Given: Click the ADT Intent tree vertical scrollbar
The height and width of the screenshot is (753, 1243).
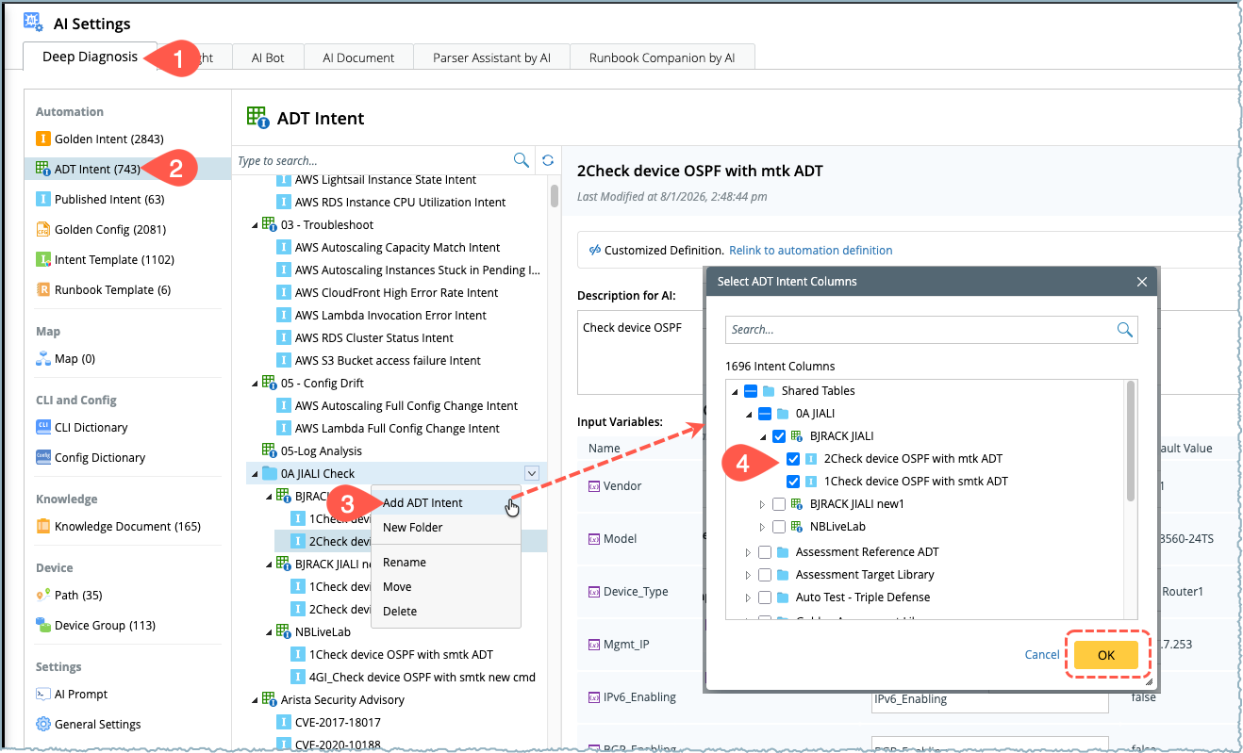Looking at the screenshot, I should (x=554, y=197).
